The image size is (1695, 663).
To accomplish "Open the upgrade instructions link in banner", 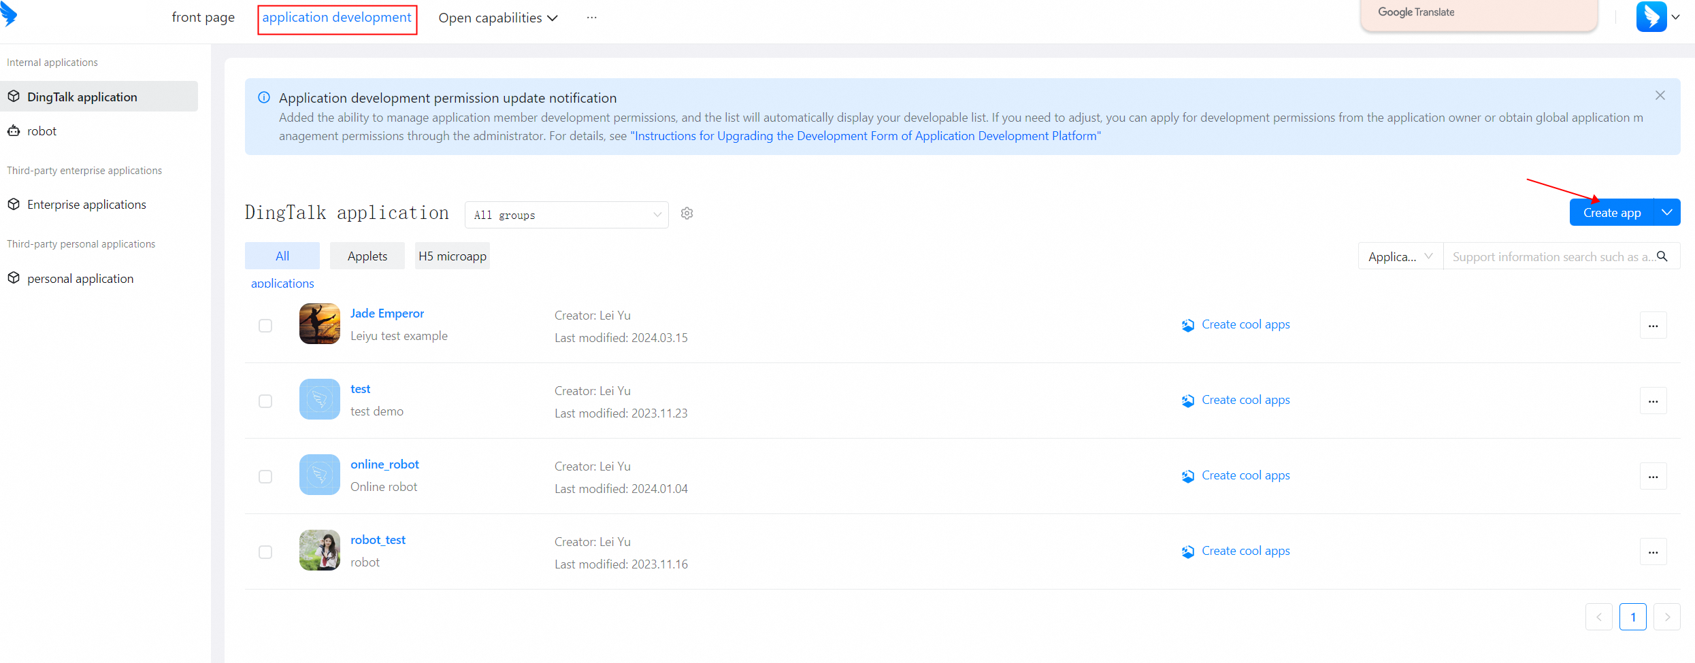I will (866, 135).
